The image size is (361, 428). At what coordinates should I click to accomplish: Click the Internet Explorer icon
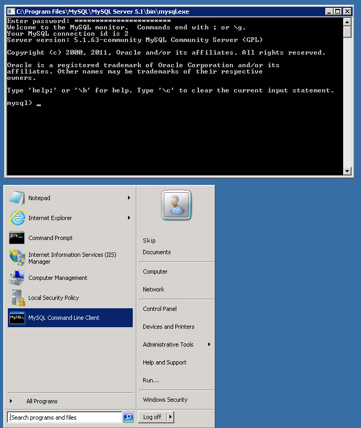pos(17,218)
